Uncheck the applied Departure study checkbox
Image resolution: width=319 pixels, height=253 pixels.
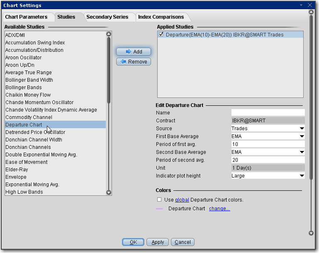pos(161,35)
